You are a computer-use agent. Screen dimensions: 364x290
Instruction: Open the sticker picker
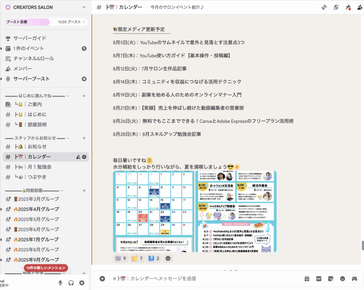pos(331,279)
